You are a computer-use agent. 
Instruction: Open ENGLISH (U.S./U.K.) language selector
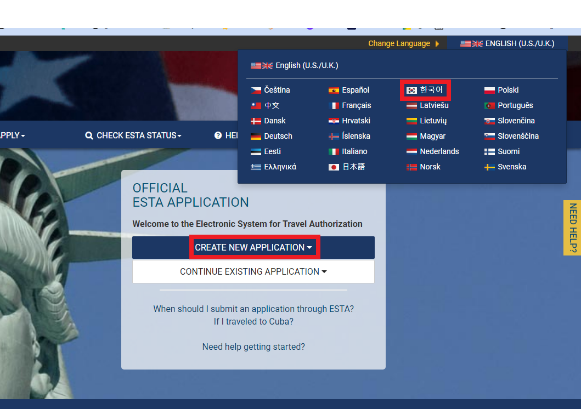pyautogui.click(x=507, y=44)
